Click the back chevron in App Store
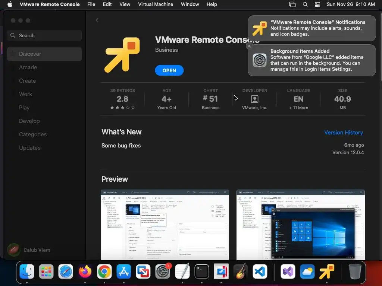The width and height of the screenshot is (382, 286). tap(97, 20)
